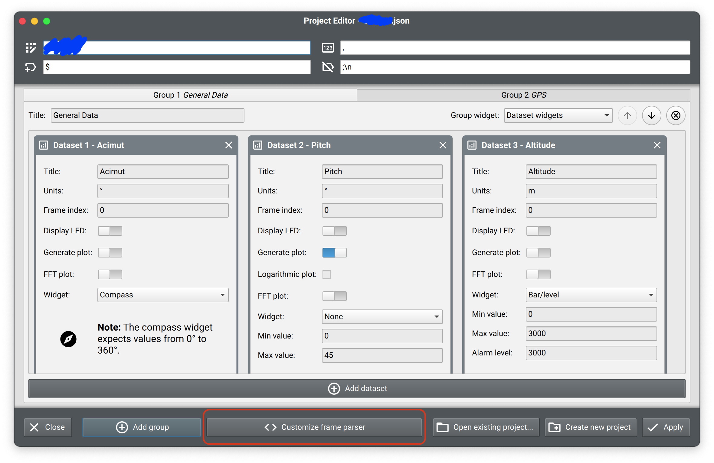Check Logarithmic plot for Pitch
Viewport: 714px width, 463px height.
click(x=327, y=274)
